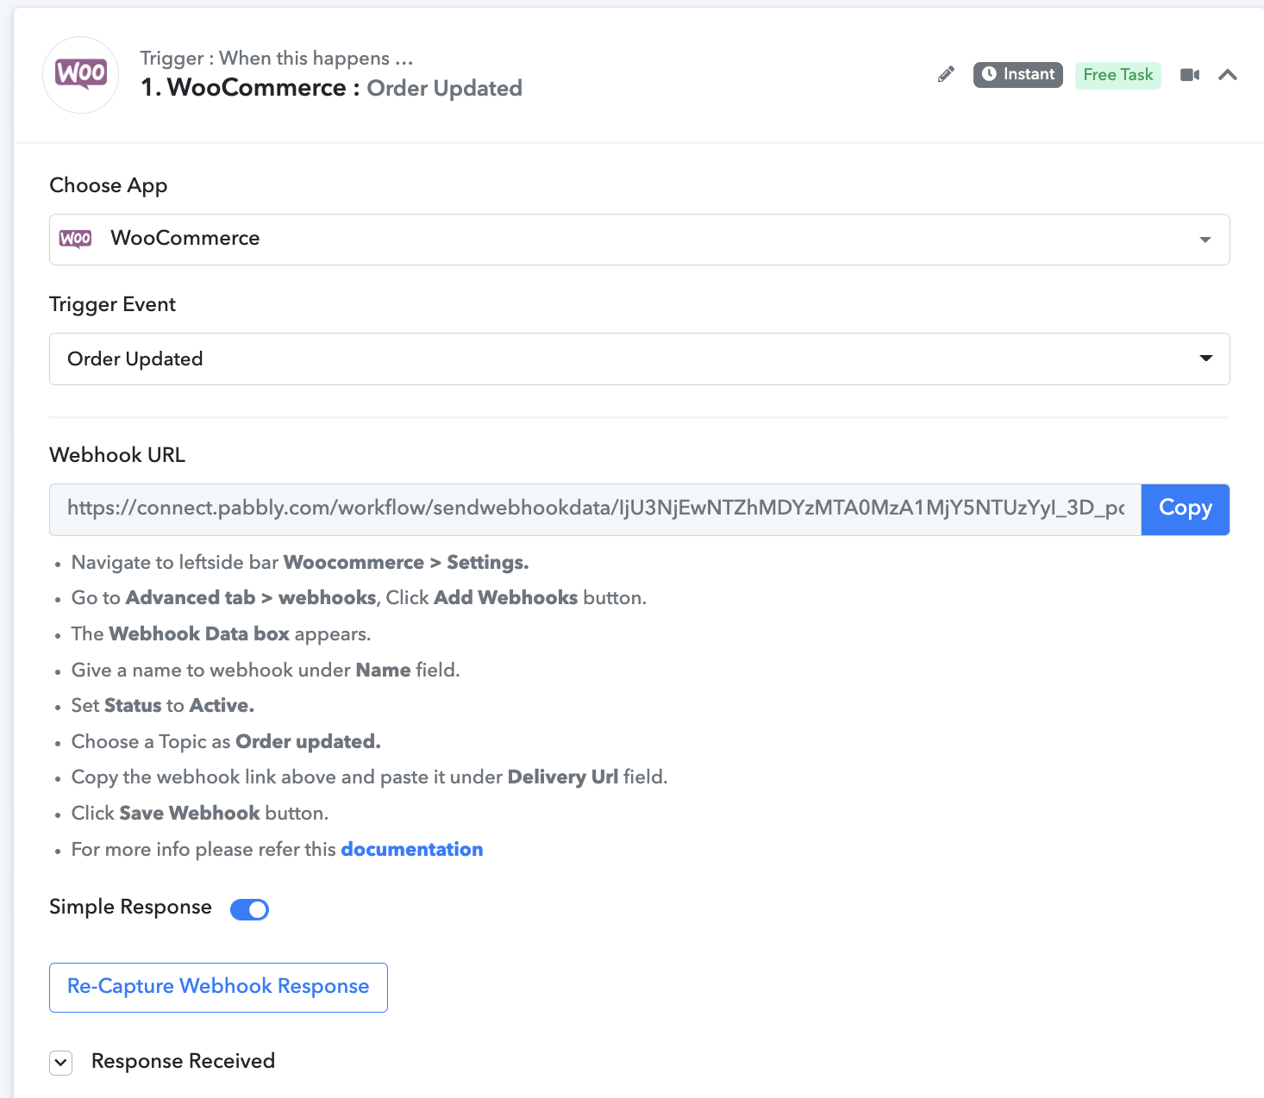Open the documentation link
The image size is (1264, 1098).
click(x=412, y=850)
